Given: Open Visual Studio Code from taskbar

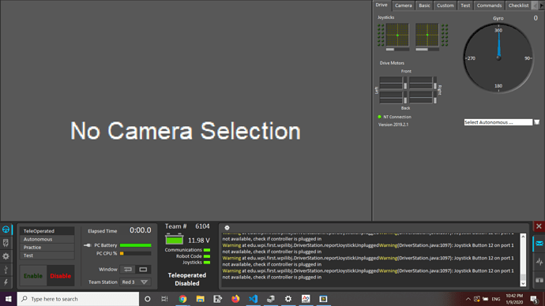Looking at the screenshot, I should pos(253,299).
